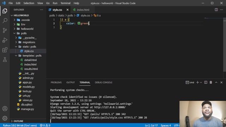226x127 pixels.
Task: Open Run and Debug view icon
Action: [x=5, y=40]
